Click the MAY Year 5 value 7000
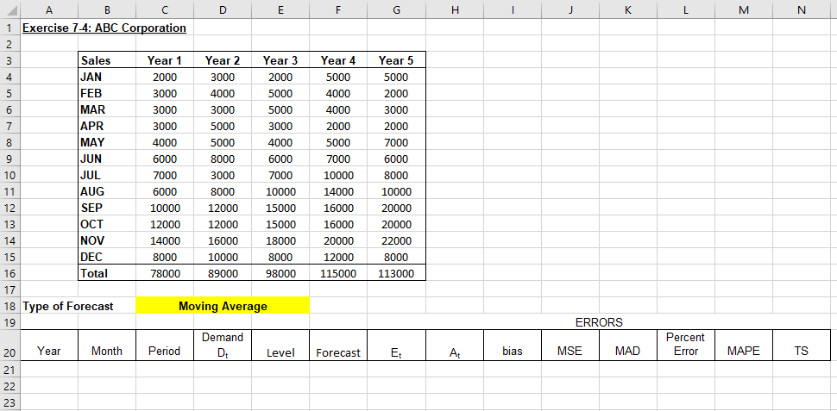This screenshot has height=411, width=837. point(396,142)
